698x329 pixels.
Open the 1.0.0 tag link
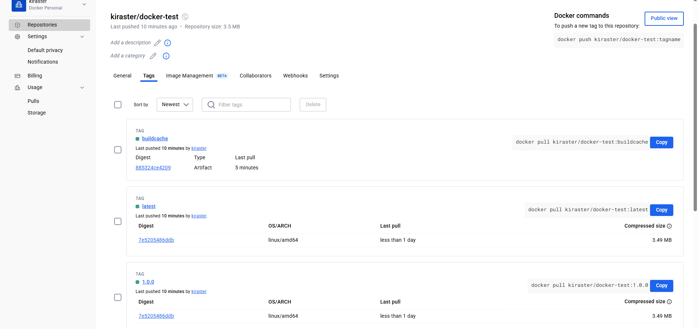tap(148, 282)
